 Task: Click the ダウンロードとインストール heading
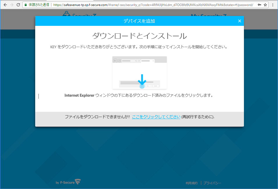pos(139,36)
